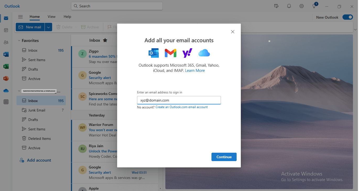359x191 pixels.
Task: Click Warrior Forum avatar WF
Action: [83, 128]
